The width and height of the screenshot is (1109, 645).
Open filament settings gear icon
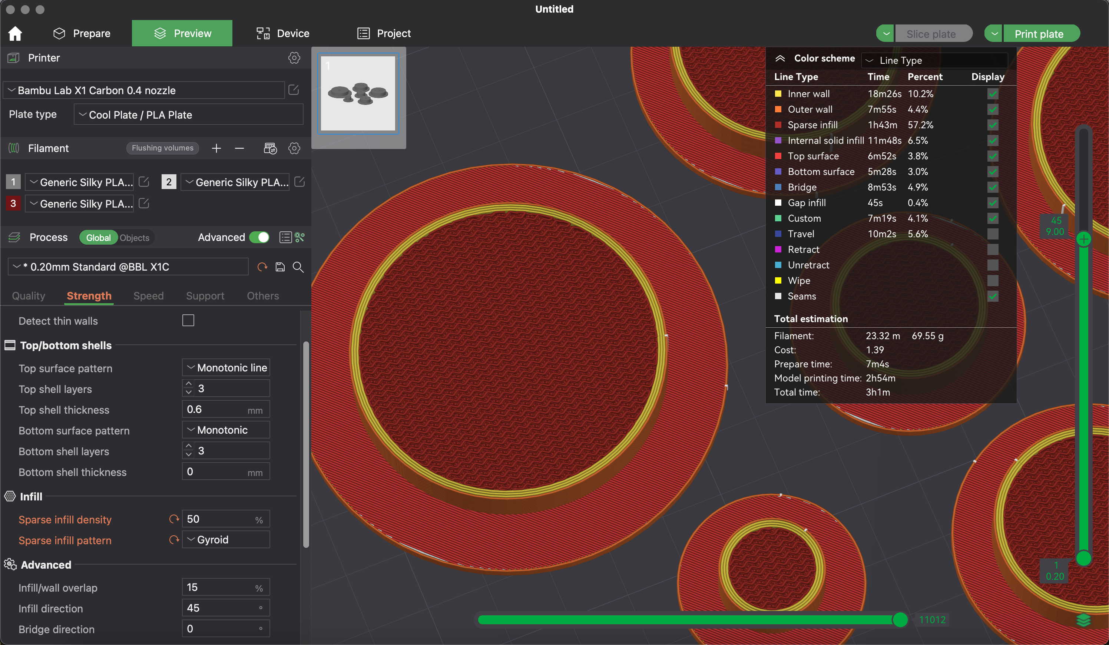tap(294, 148)
